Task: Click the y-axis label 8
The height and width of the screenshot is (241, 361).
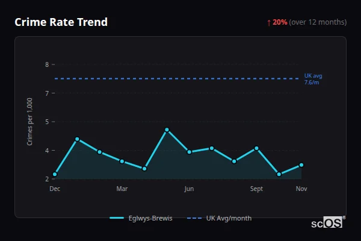Action: click(x=47, y=64)
